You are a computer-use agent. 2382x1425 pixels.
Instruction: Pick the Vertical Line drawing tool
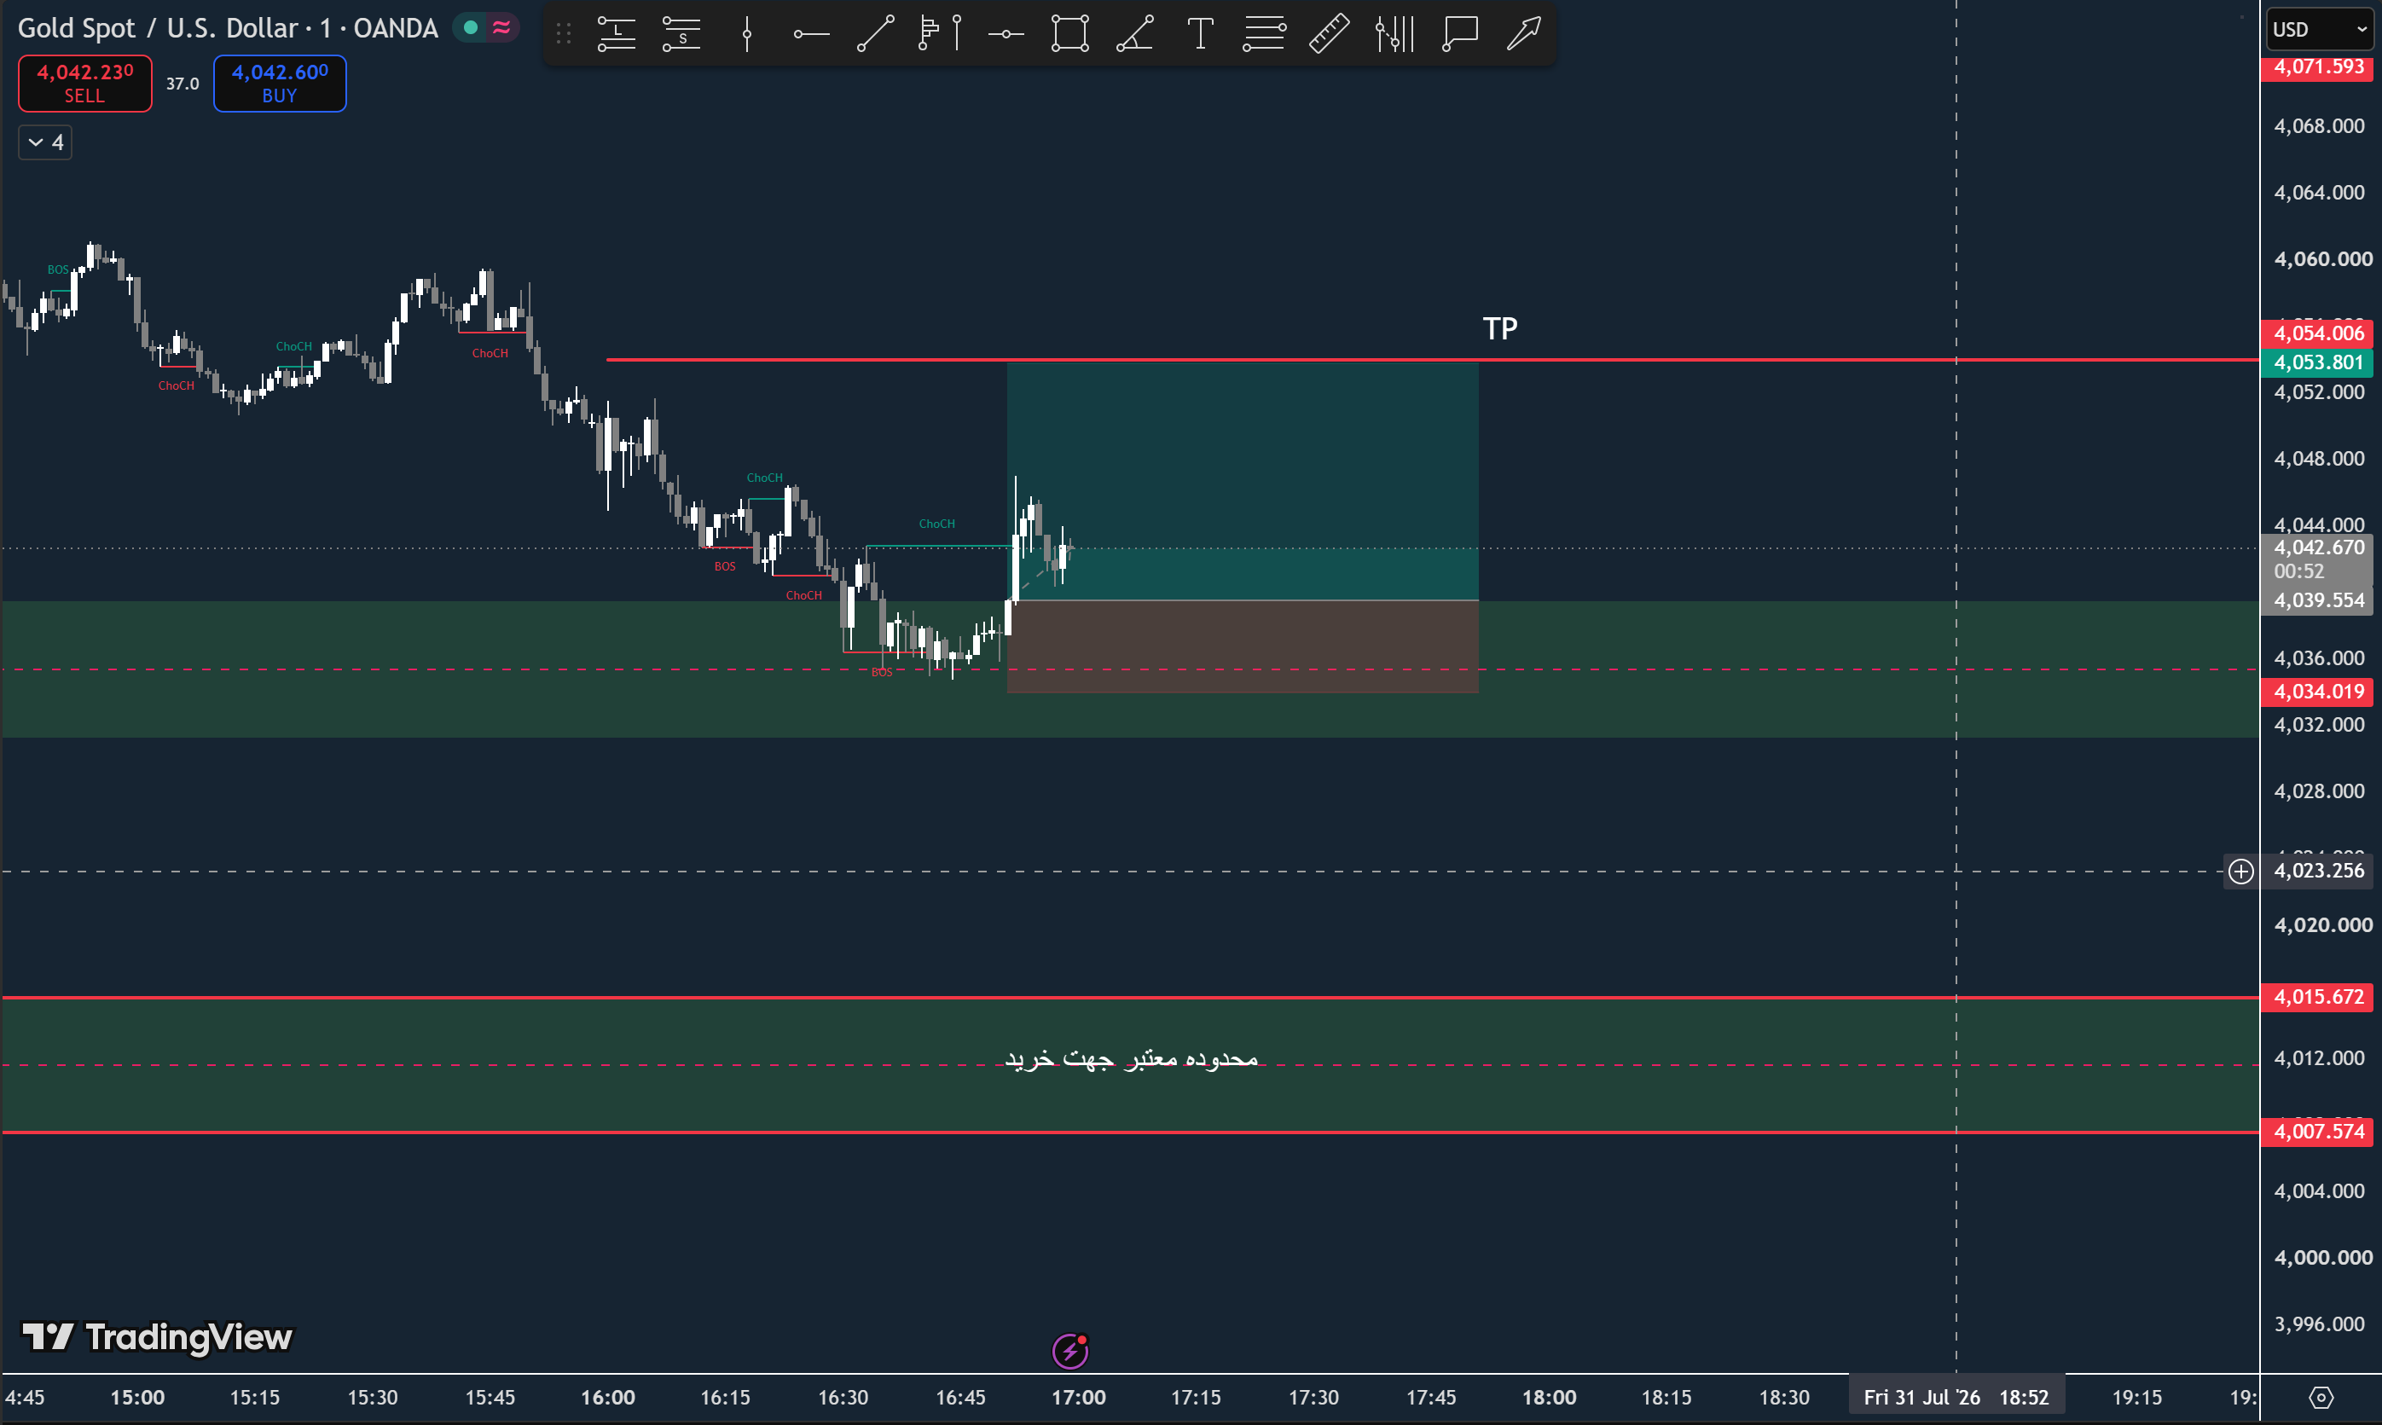[747, 33]
